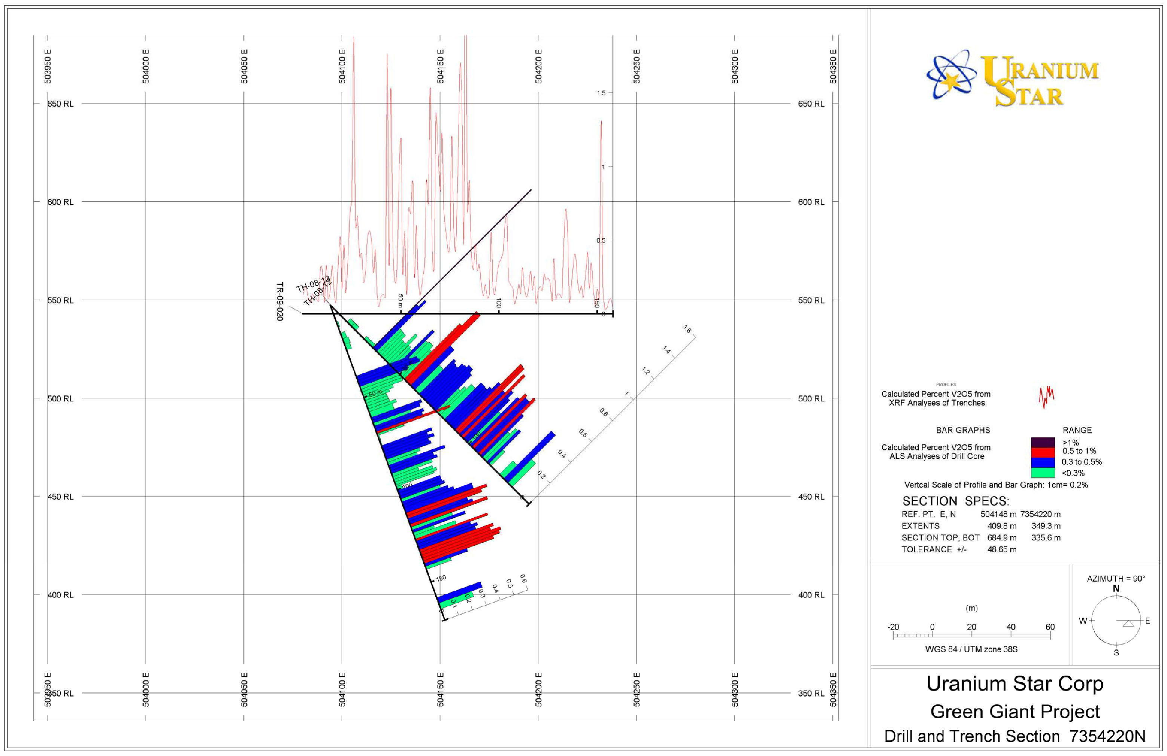Select the dark purple >1% swatch
The height and width of the screenshot is (756, 1167).
1042,442
